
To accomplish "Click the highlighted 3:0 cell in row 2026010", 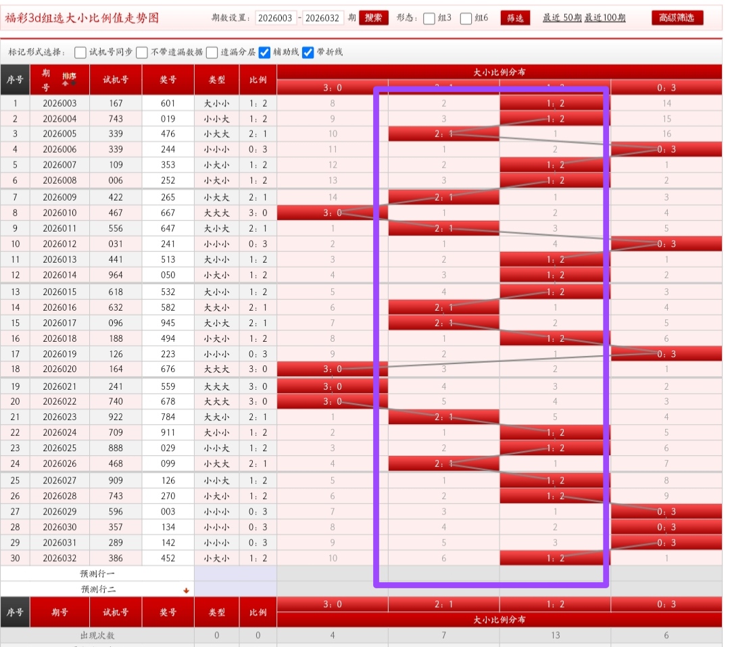I will point(332,213).
